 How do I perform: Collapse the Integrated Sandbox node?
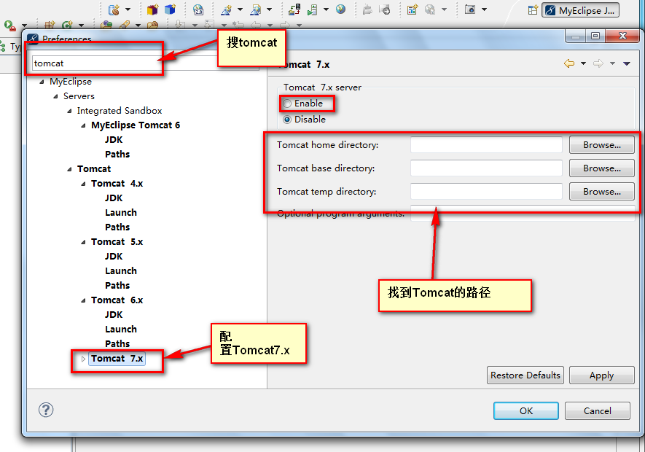(x=69, y=111)
